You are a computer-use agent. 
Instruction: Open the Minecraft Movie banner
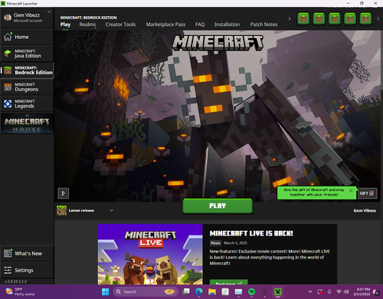point(27,123)
